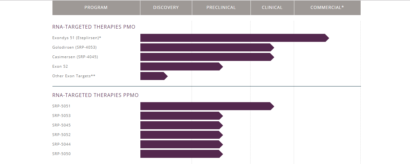Click the COMMERCIAL* column header
The image size is (410, 164).
tap(327, 8)
